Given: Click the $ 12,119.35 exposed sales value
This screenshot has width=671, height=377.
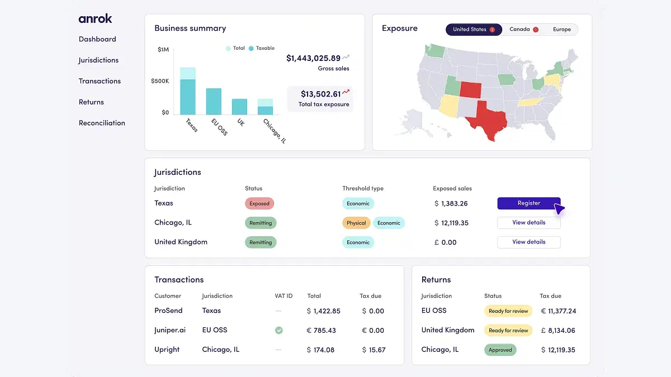Looking at the screenshot, I should (x=451, y=223).
